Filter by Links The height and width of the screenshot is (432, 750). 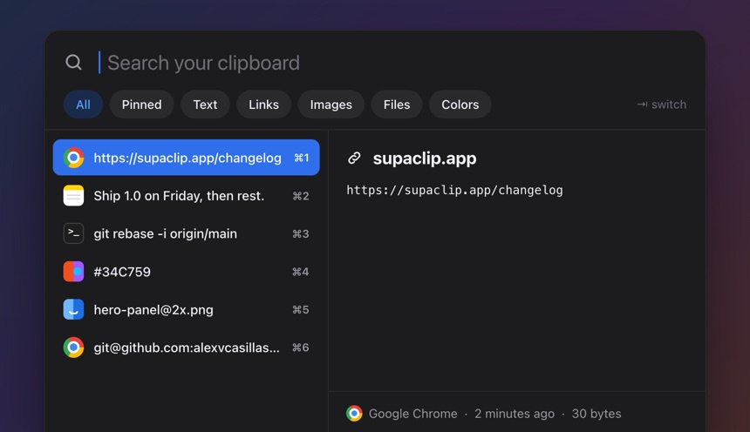[x=263, y=105]
